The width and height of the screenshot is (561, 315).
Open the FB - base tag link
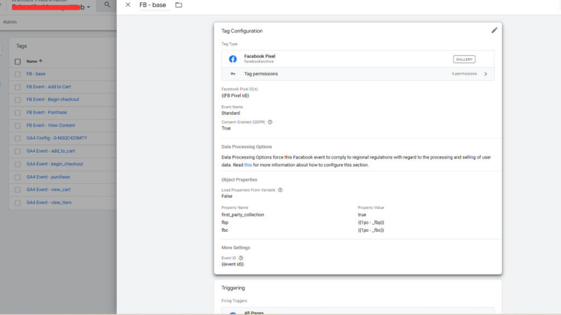point(36,74)
